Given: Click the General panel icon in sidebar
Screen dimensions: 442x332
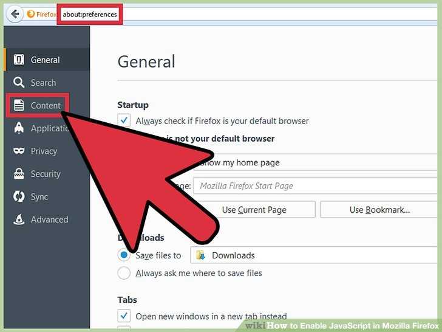Looking at the screenshot, I should coord(19,60).
